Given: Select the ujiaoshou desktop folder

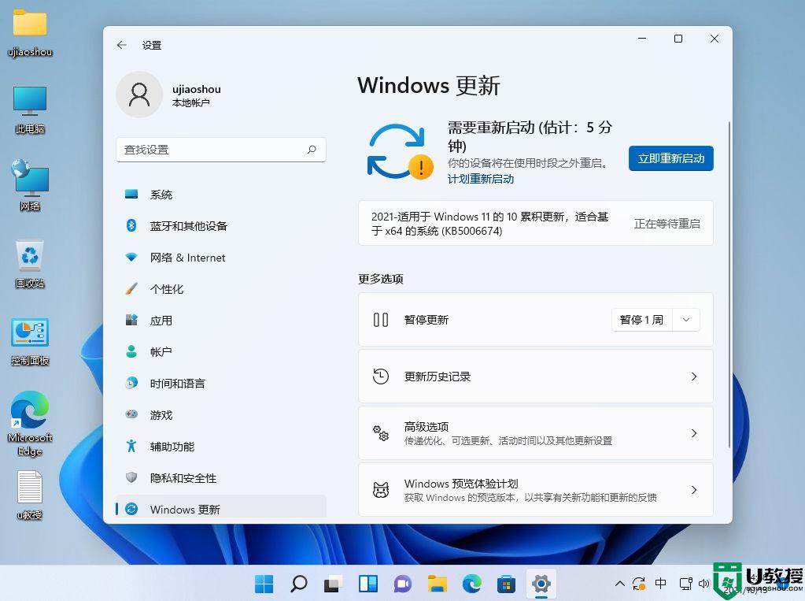Looking at the screenshot, I should click(30, 32).
